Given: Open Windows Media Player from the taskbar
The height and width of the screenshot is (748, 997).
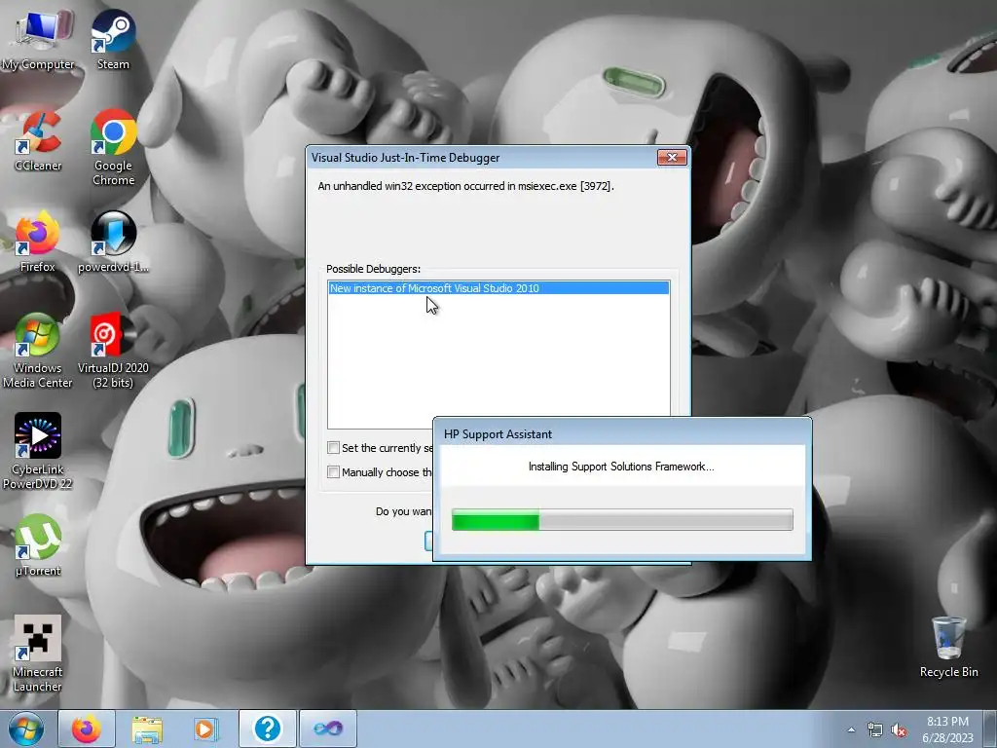Looking at the screenshot, I should click(x=205, y=729).
